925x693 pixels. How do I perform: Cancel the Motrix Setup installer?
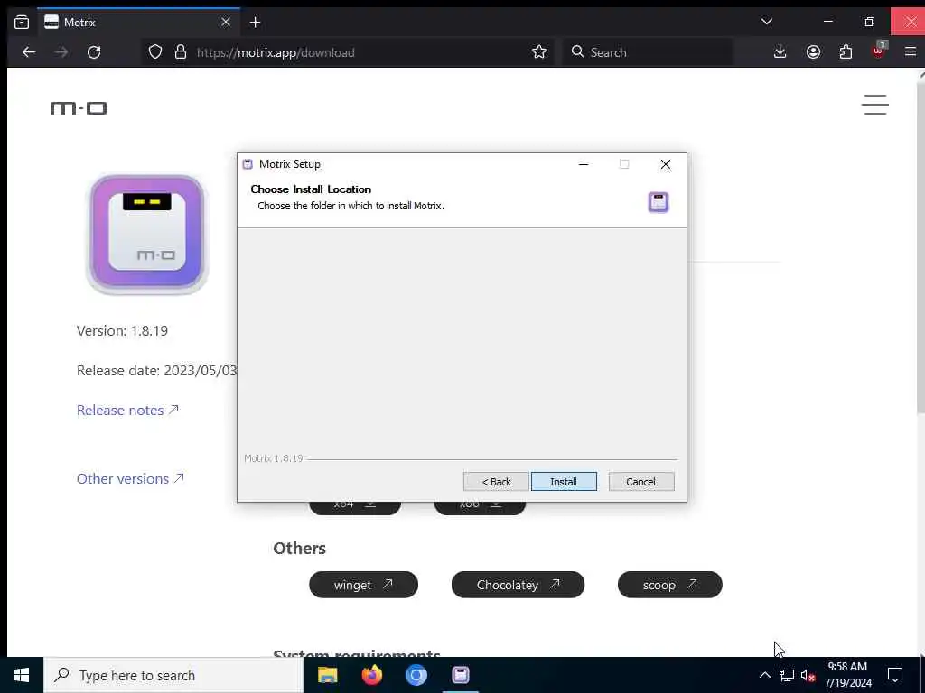tap(640, 482)
